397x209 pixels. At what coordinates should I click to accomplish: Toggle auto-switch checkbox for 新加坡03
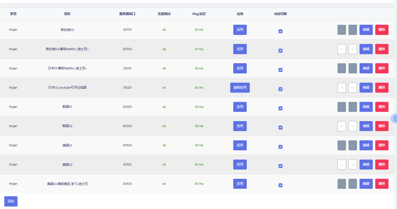click(x=280, y=31)
